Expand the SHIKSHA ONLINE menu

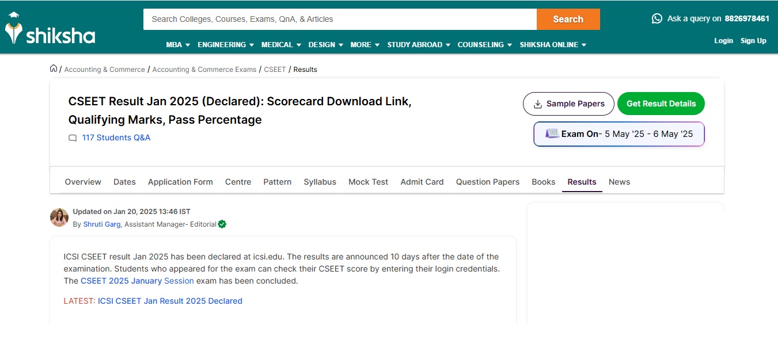click(553, 45)
